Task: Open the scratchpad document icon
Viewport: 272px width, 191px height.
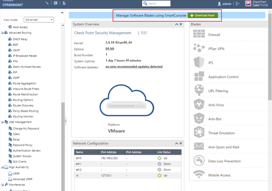Action: click(x=64, y=3)
